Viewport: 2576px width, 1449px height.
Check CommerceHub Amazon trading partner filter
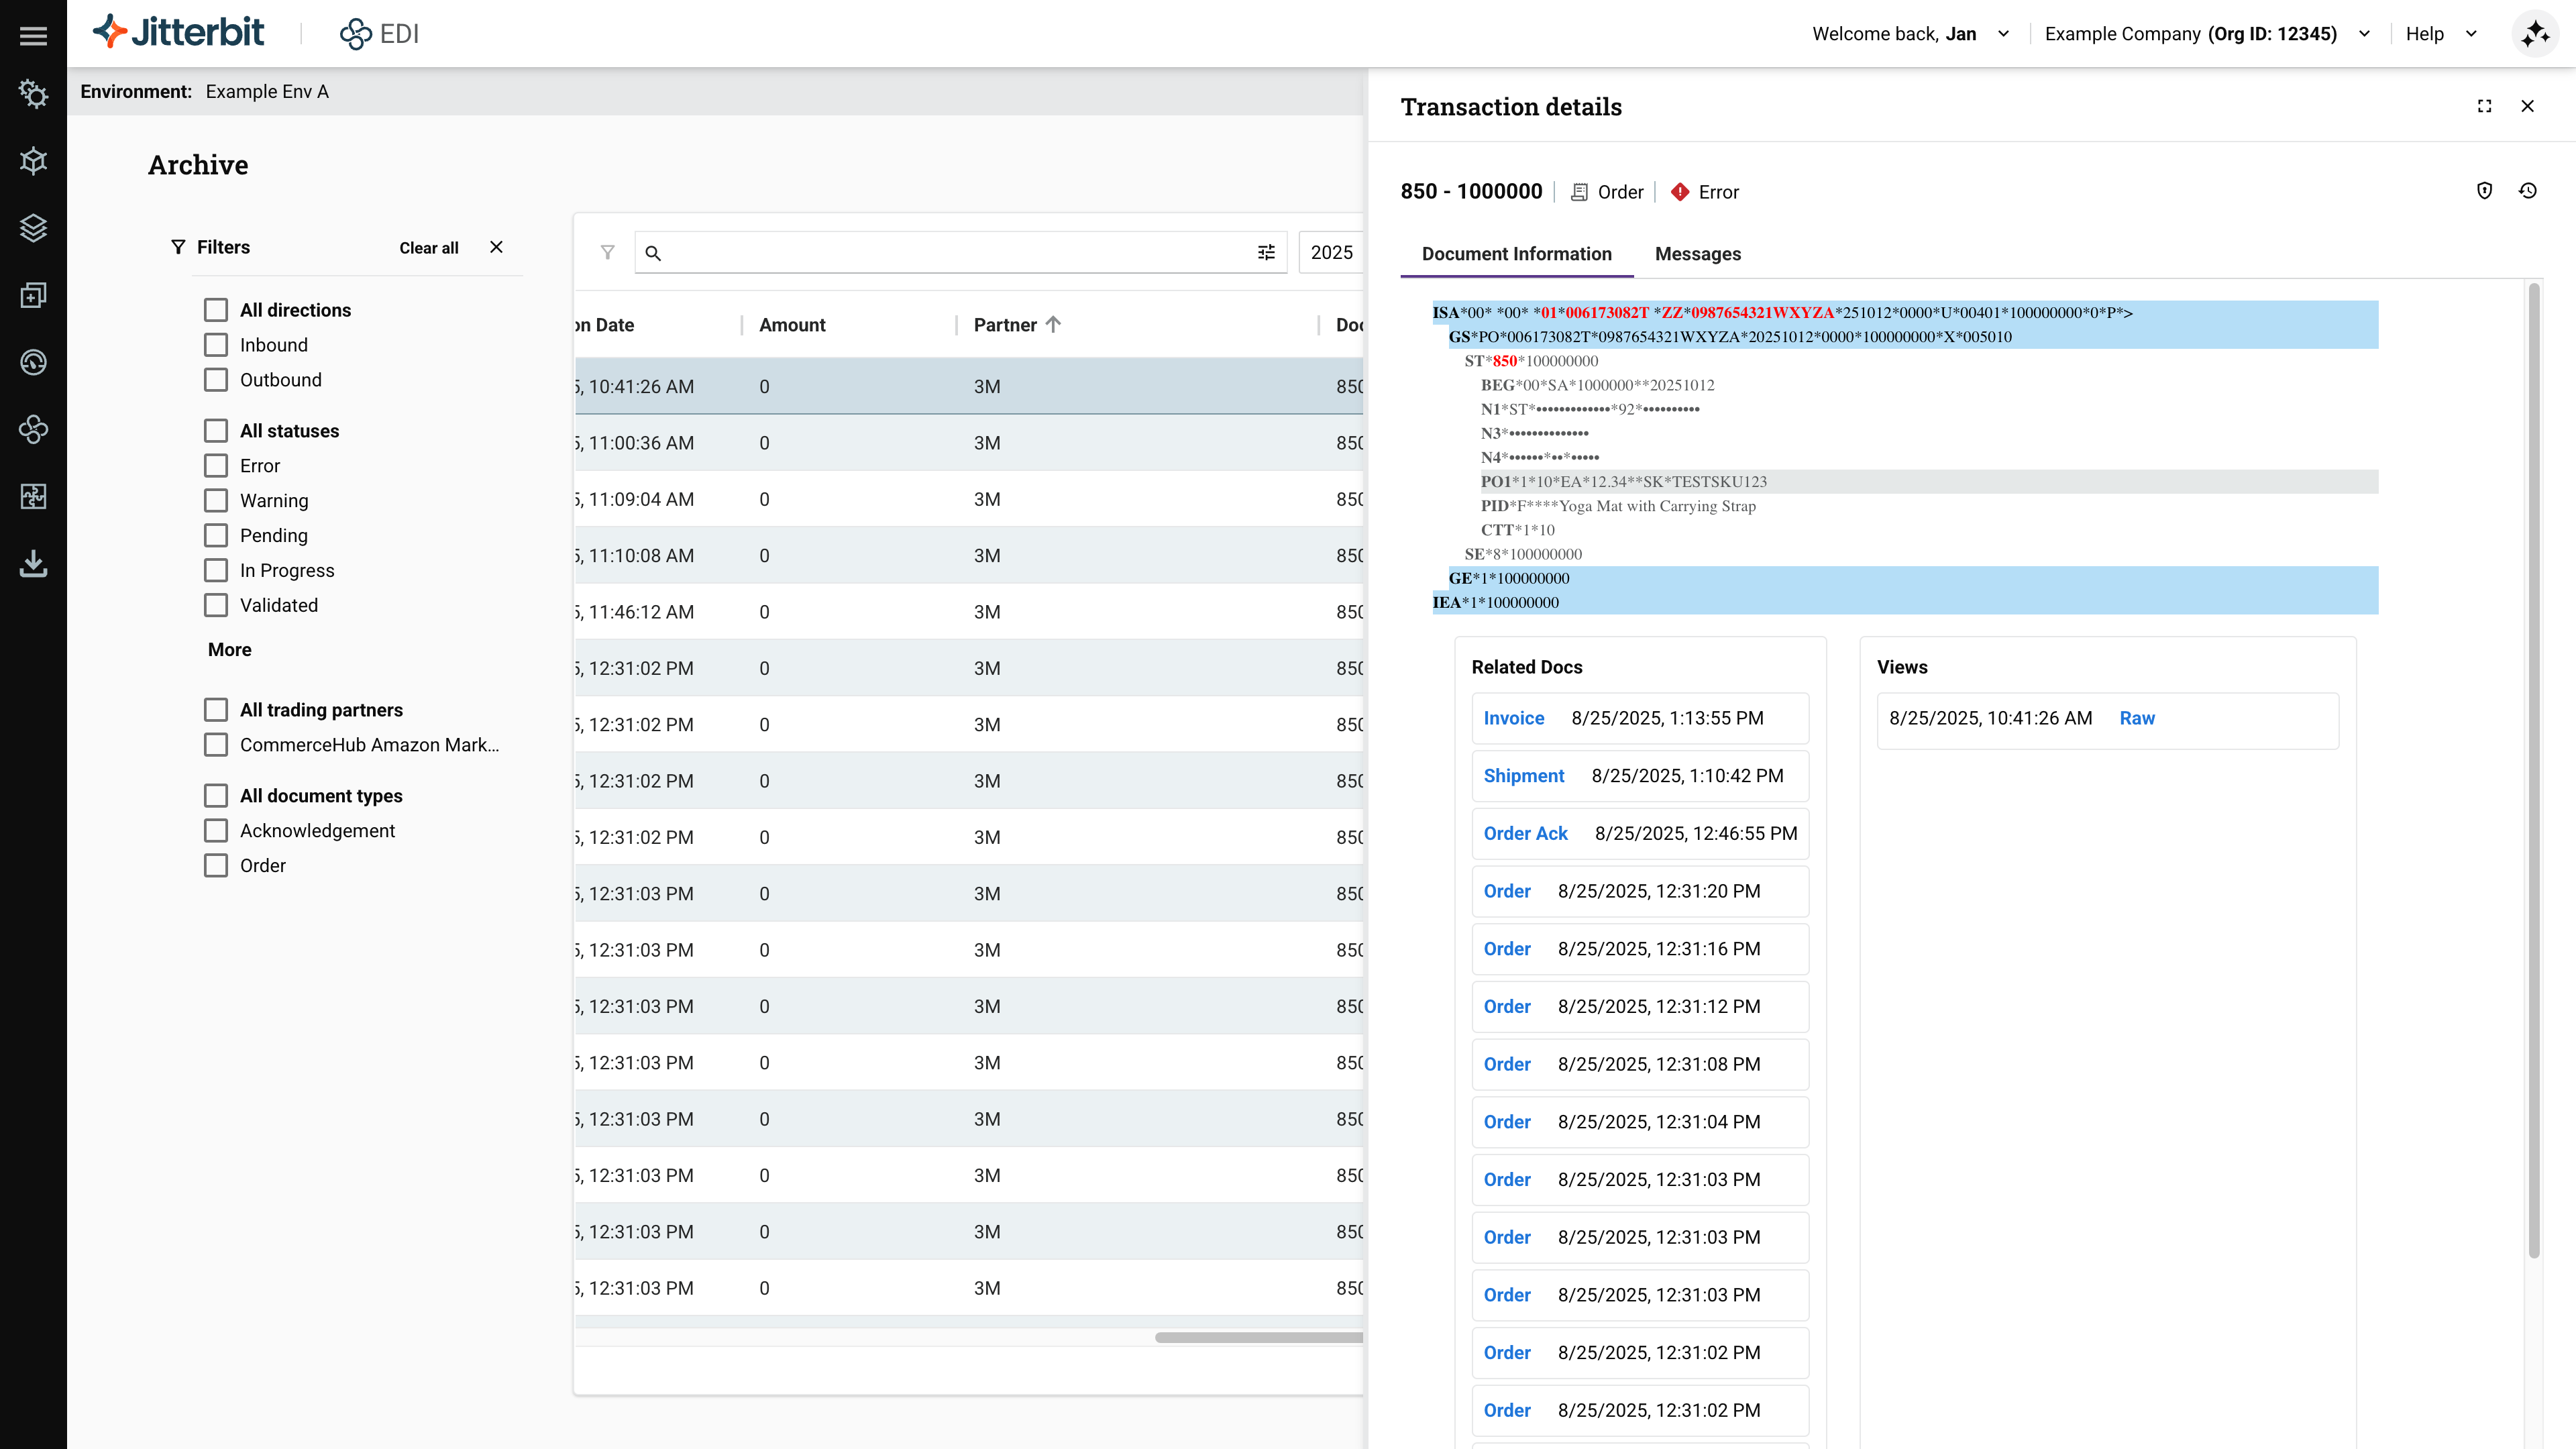pos(216,744)
